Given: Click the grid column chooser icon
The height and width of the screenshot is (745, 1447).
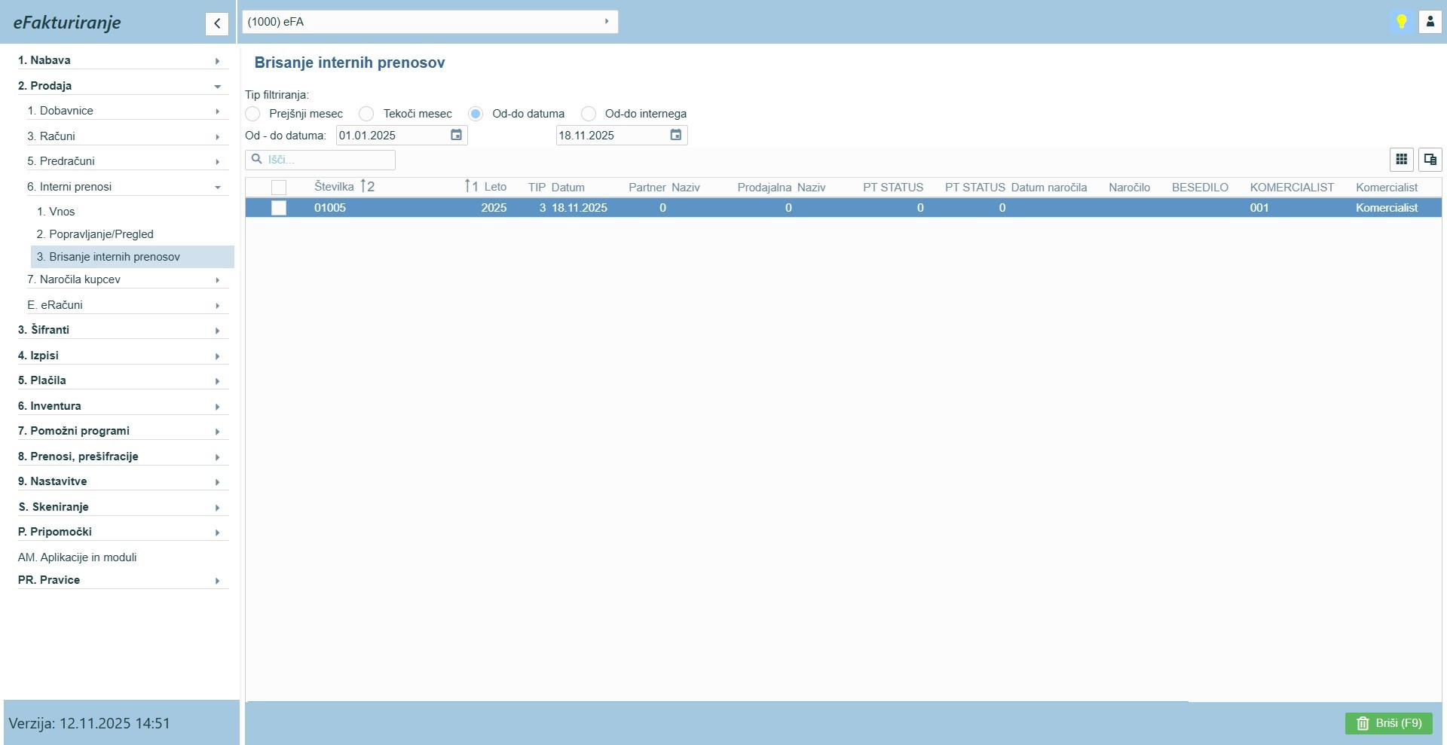Looking at the screenshot, I should (1401, 160).
